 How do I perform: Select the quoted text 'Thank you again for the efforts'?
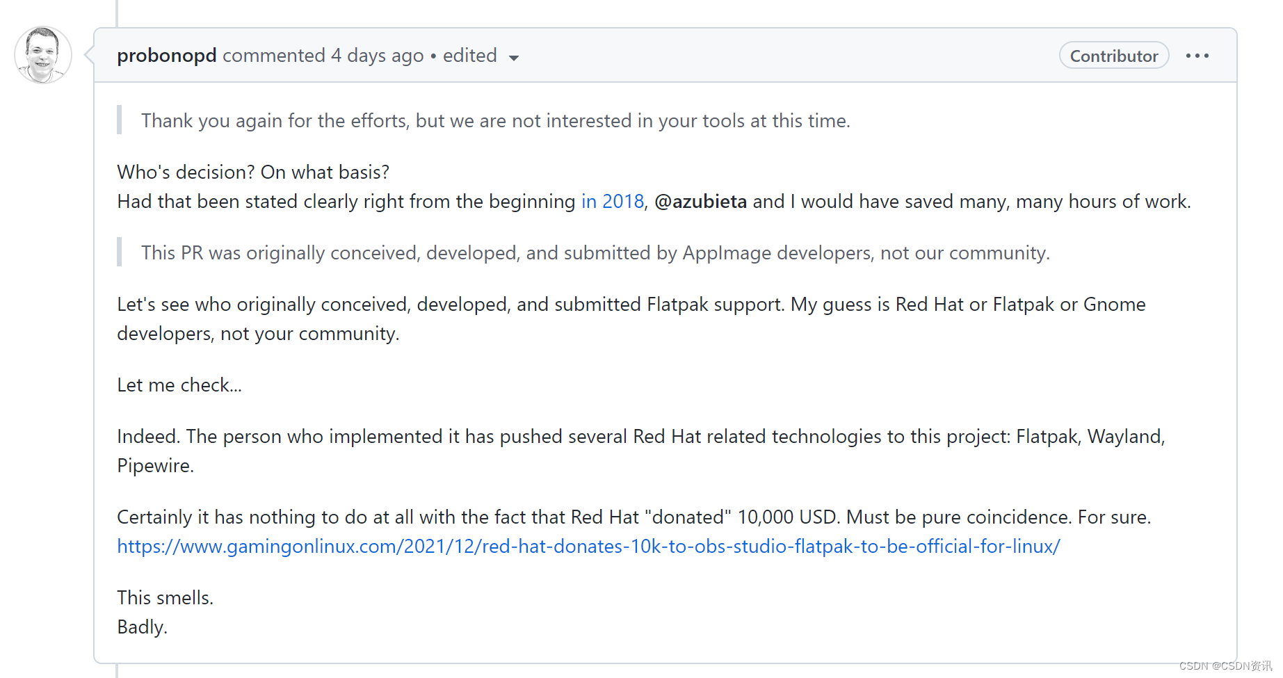(275, 121)
